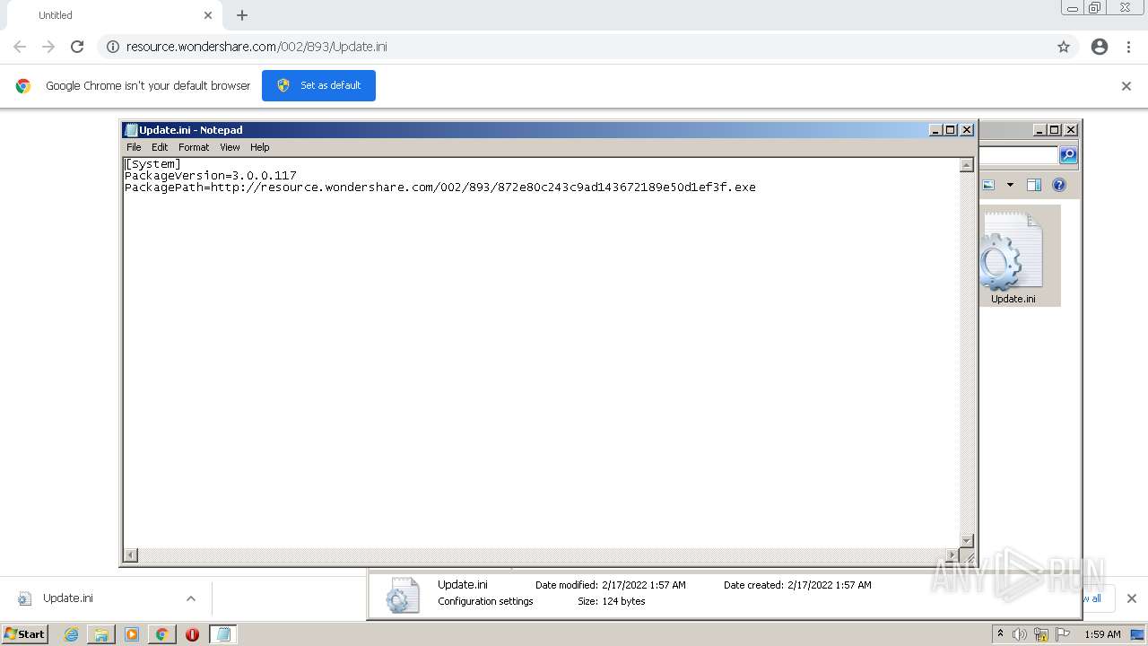Open Windows Explorer from taskbar
This screenshot has height=646, width=1148.
[101, 634]
